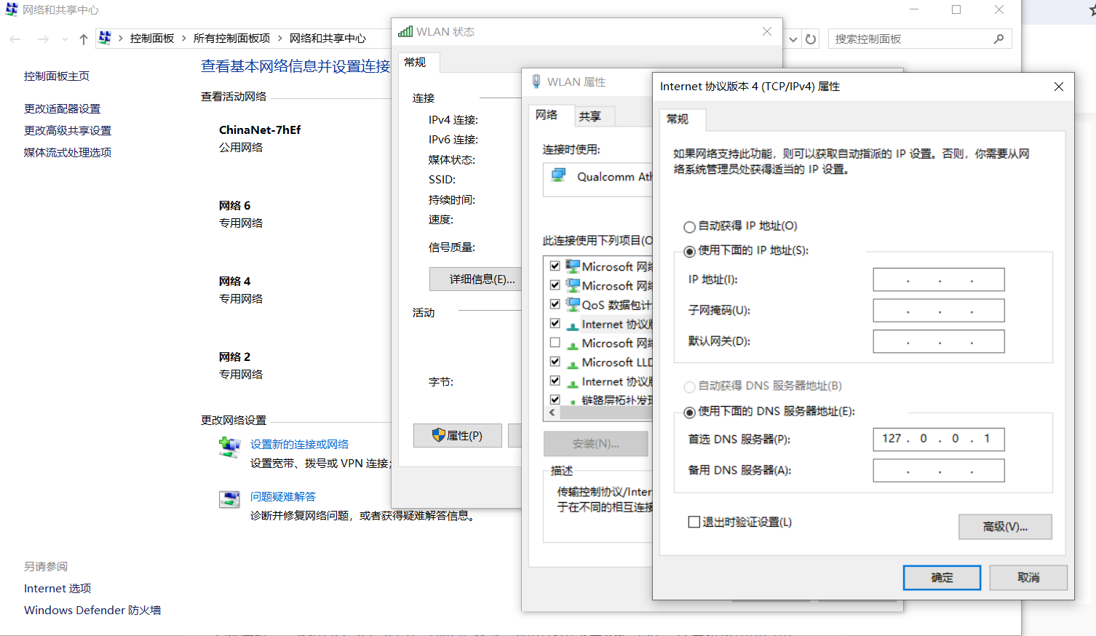Open 控制面板 breadcrumb
Viewport: 1096px width, 636px height.
pos(152,38)
